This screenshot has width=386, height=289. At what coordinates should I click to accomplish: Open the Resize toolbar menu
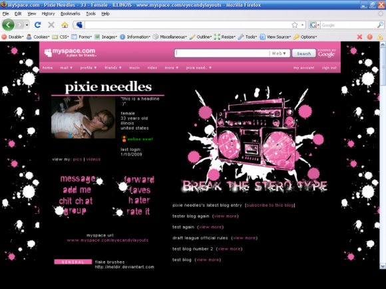(x=225, y=37)
